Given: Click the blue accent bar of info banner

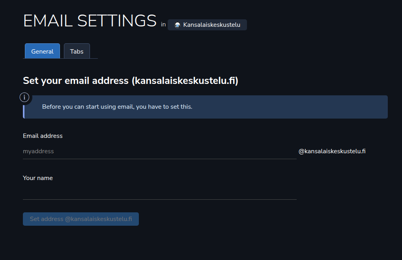Looking at the screenshot, I should coord(24,112).
